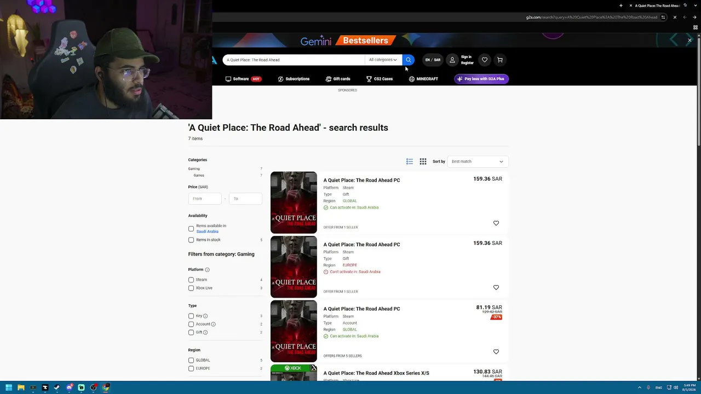Image resolution: width=701 pixels, height=394 pixels.
Task: Click the 'Sign in Register' link
Action: tap(467, 60)
